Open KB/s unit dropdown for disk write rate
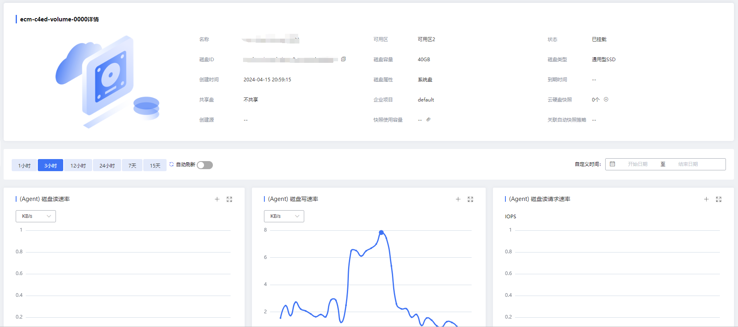The image size is (738, 327). 284,216
